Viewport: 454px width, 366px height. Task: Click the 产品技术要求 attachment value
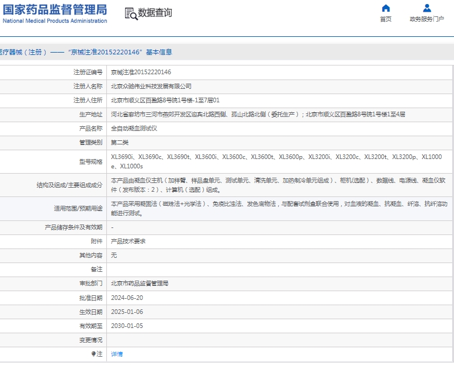pyautogui.click(x=128, y=241)
